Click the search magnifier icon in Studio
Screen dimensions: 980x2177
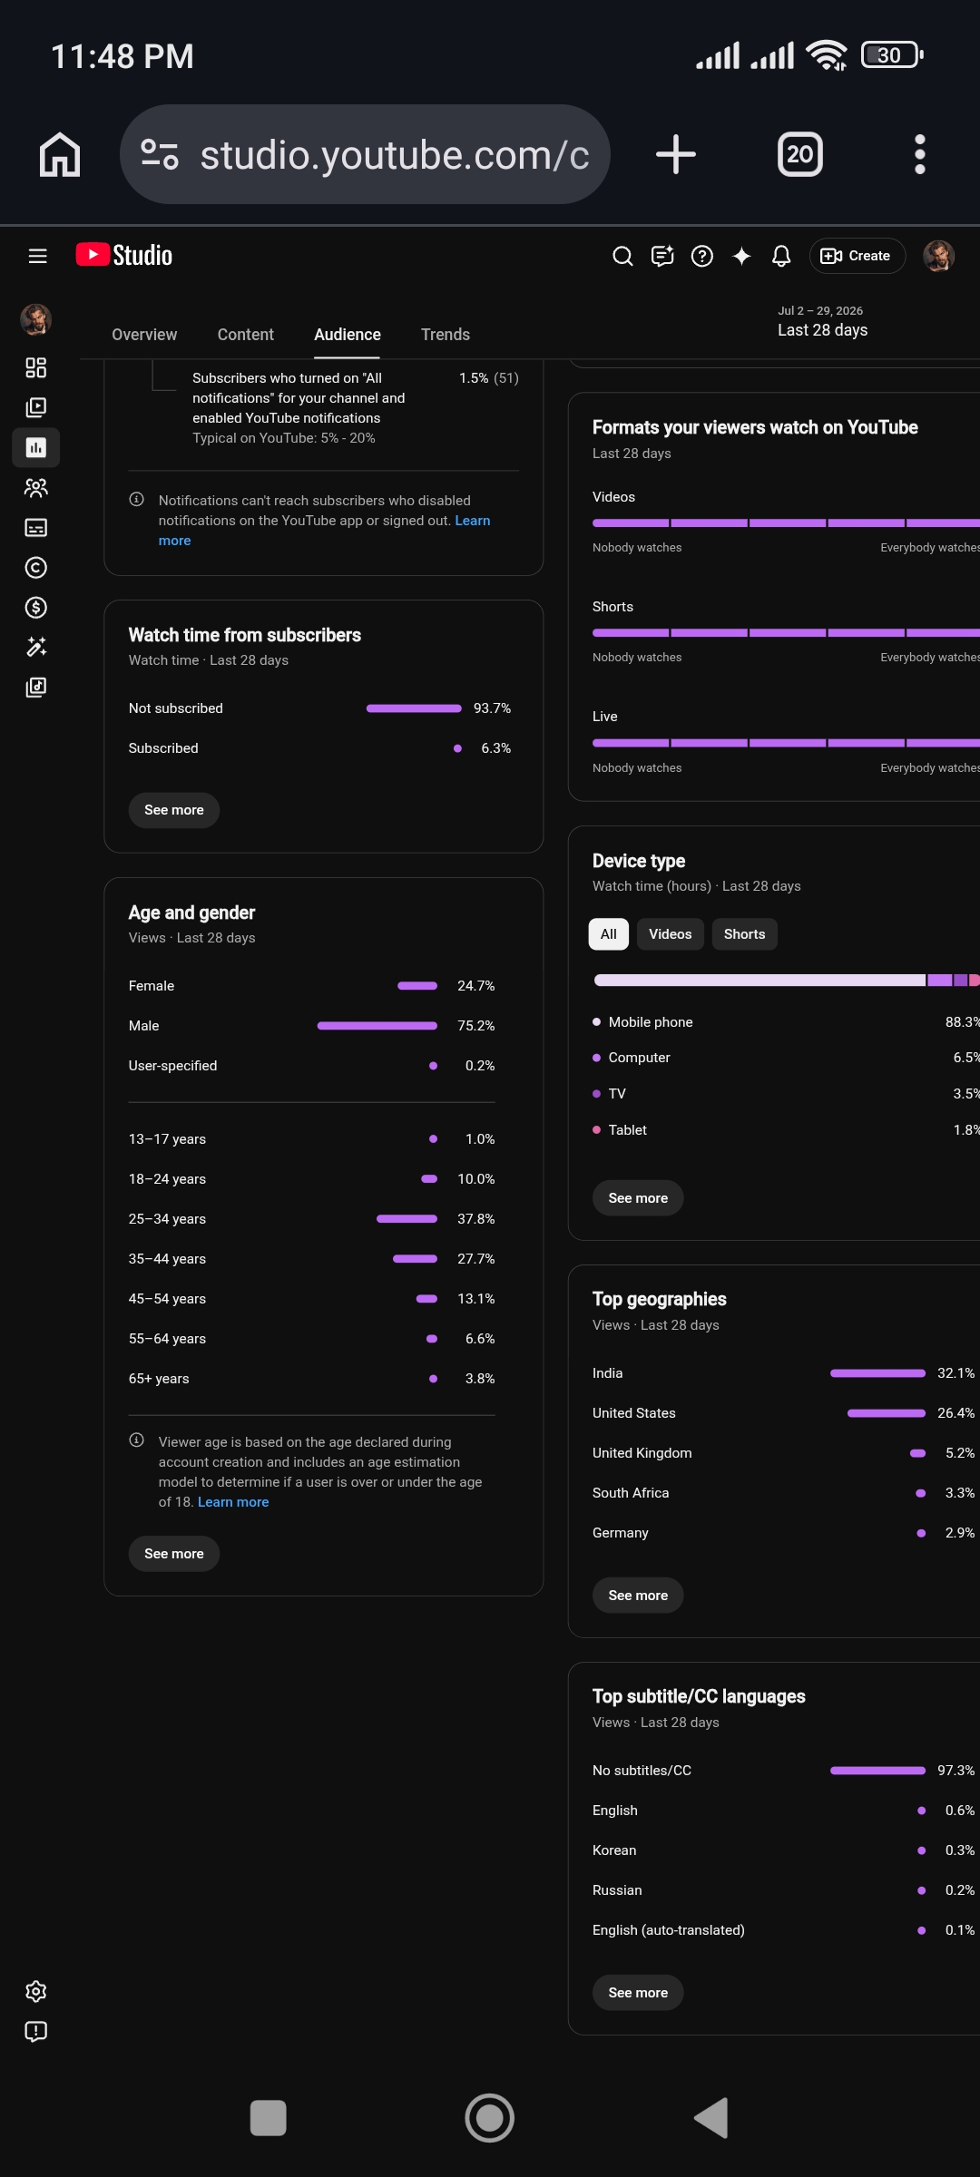(622, 256)
